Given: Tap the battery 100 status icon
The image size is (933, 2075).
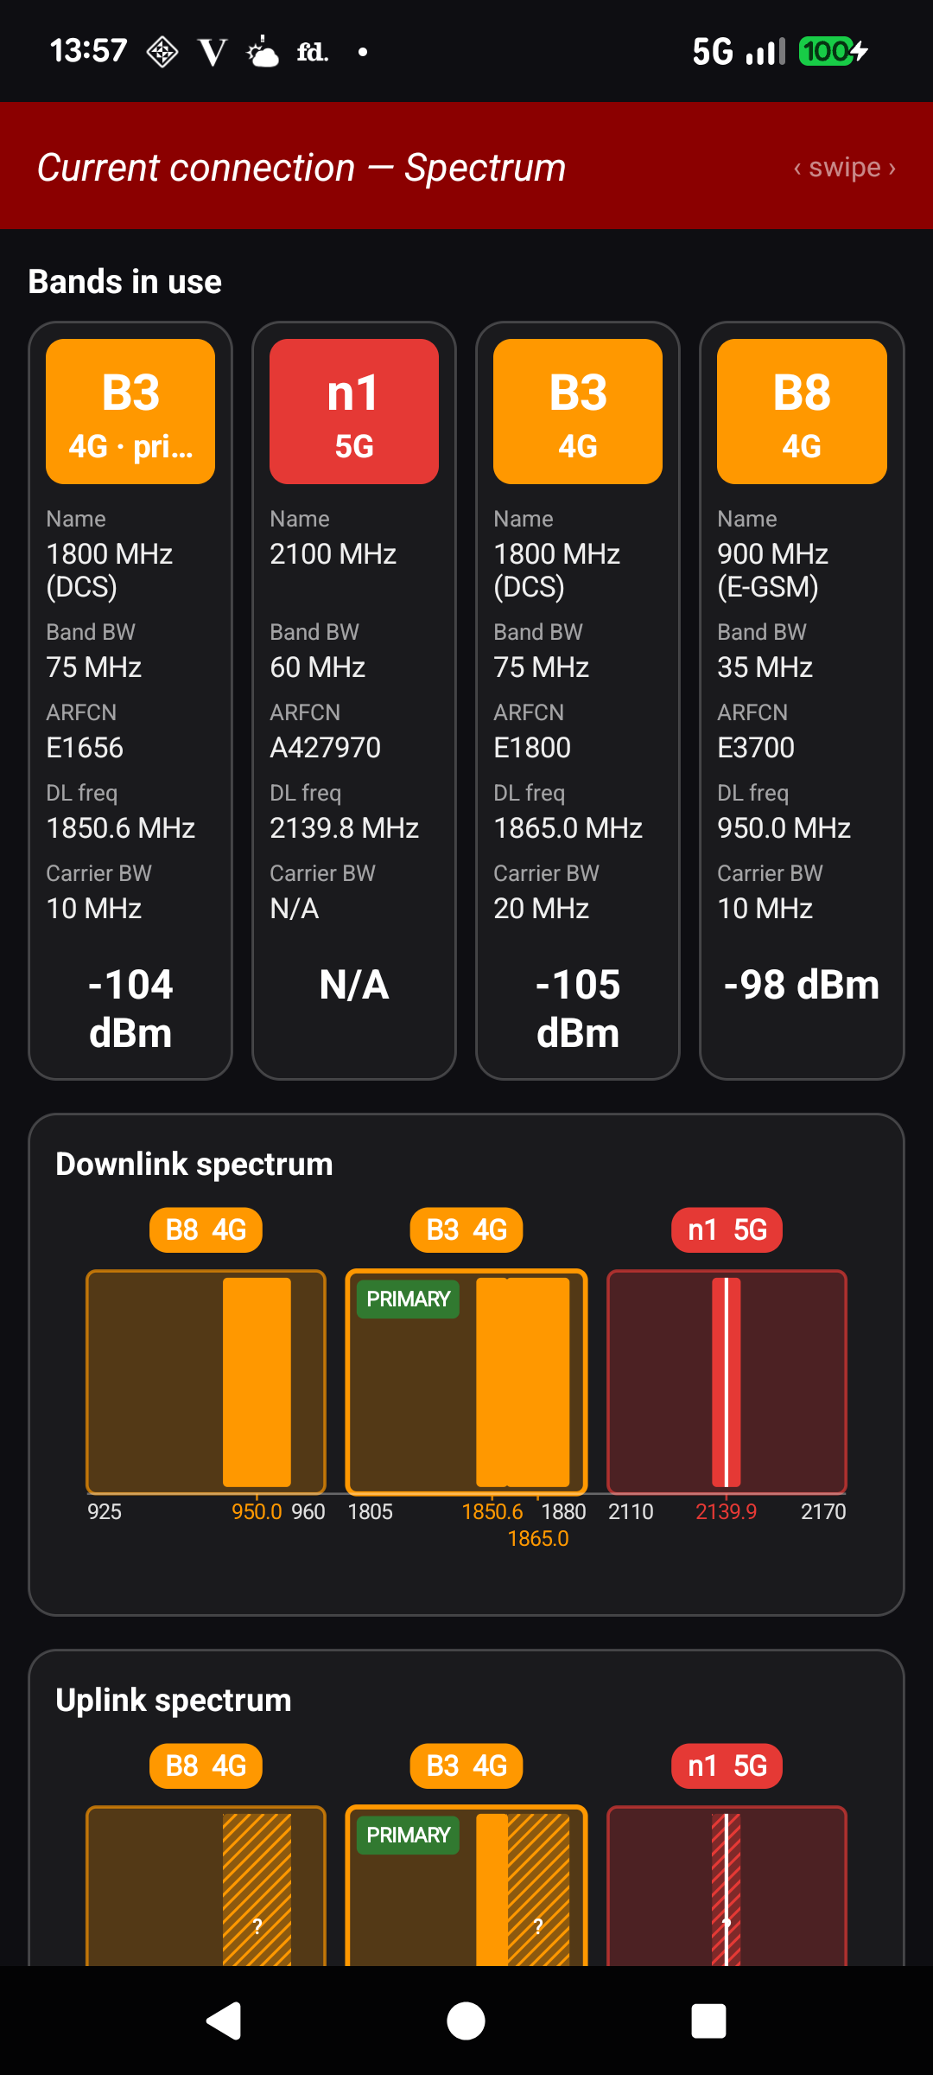Looking at the screenshot, I should pyautogui.click(x=833, y=52).
